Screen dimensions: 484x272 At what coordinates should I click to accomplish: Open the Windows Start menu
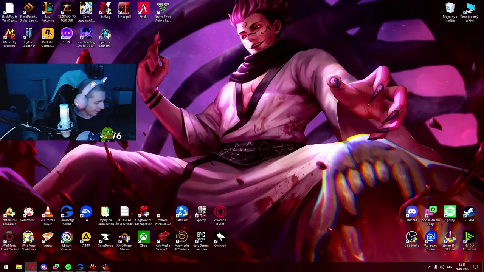click(6, 267)
